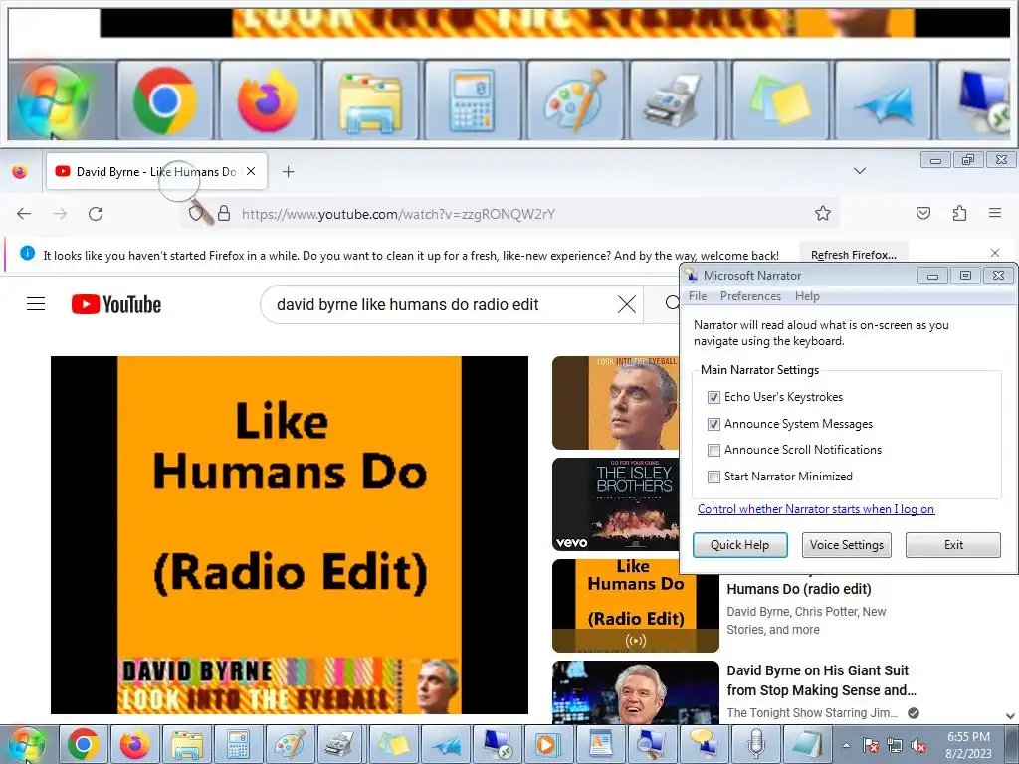Image resolution: width=1019 pixels, height=764 pixels.
Task: Open the David Byrne album cover thumbnail
Action: pos(615,403)
